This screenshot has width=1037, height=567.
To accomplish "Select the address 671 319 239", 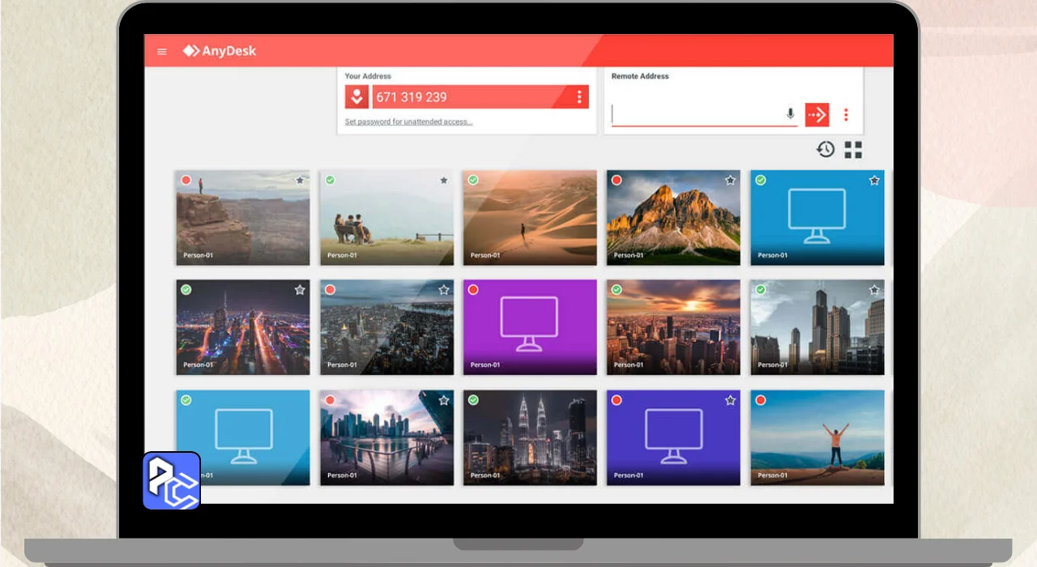I will click(412, 97).
